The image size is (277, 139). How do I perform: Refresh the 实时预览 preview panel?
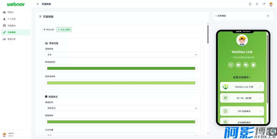(268, 16)
